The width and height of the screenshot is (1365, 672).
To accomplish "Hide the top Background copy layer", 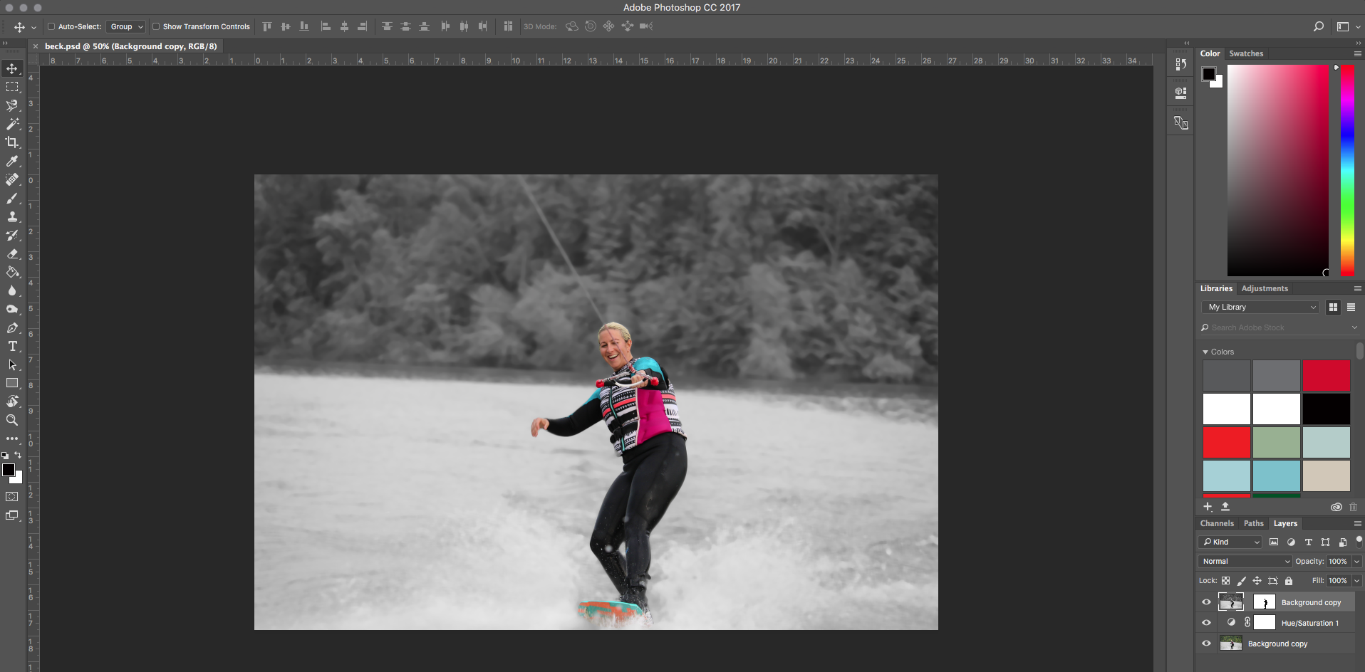I will pos(1206,602).
